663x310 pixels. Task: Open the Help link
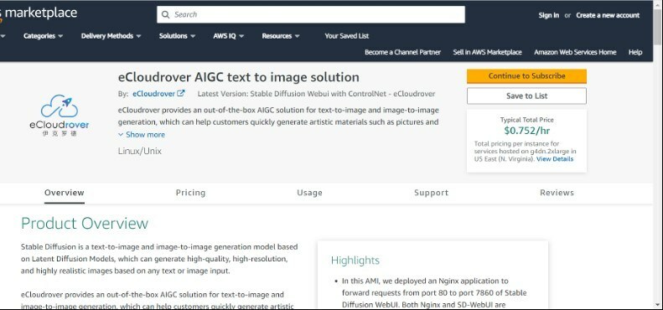pos(635,53)
